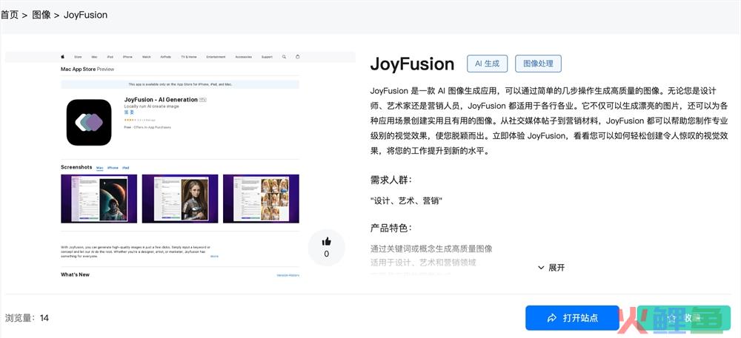Switch to the iPad screenshots tab
The width and height of the screenshot is (741, 338).
(x=125, y=168)
